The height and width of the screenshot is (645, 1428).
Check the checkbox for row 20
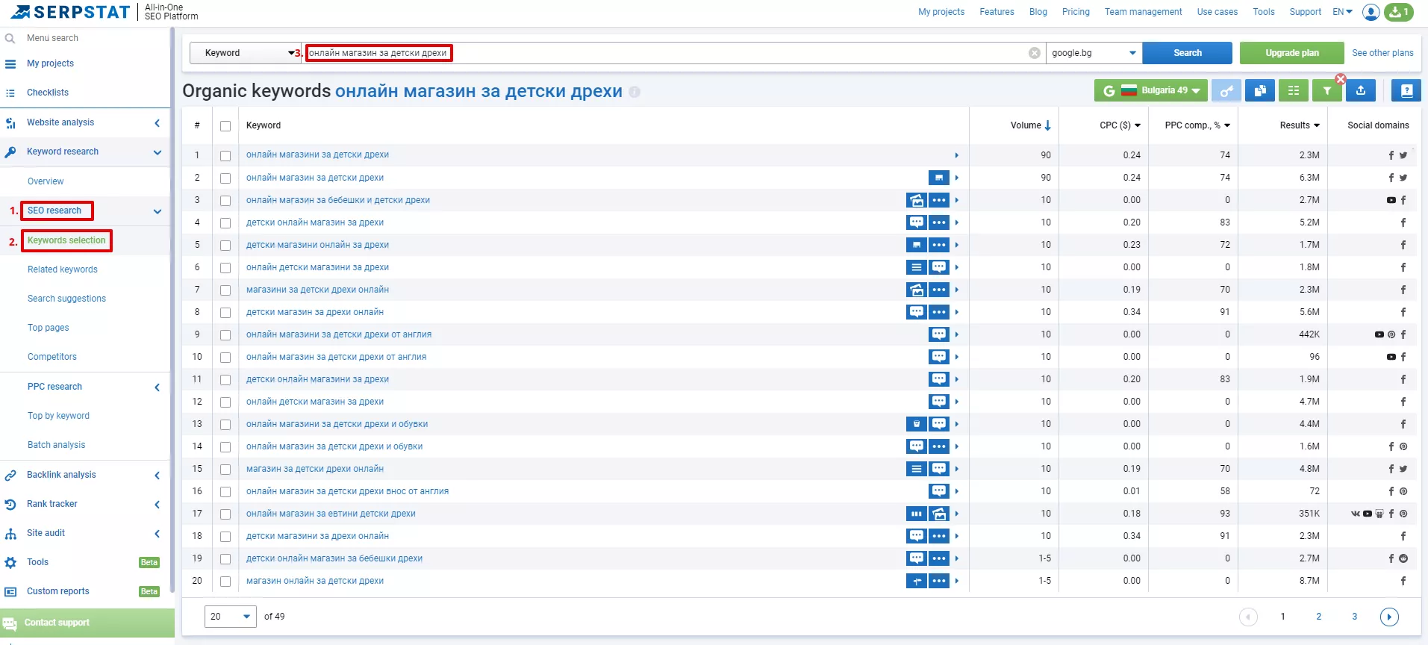click(x=225, y=582)
